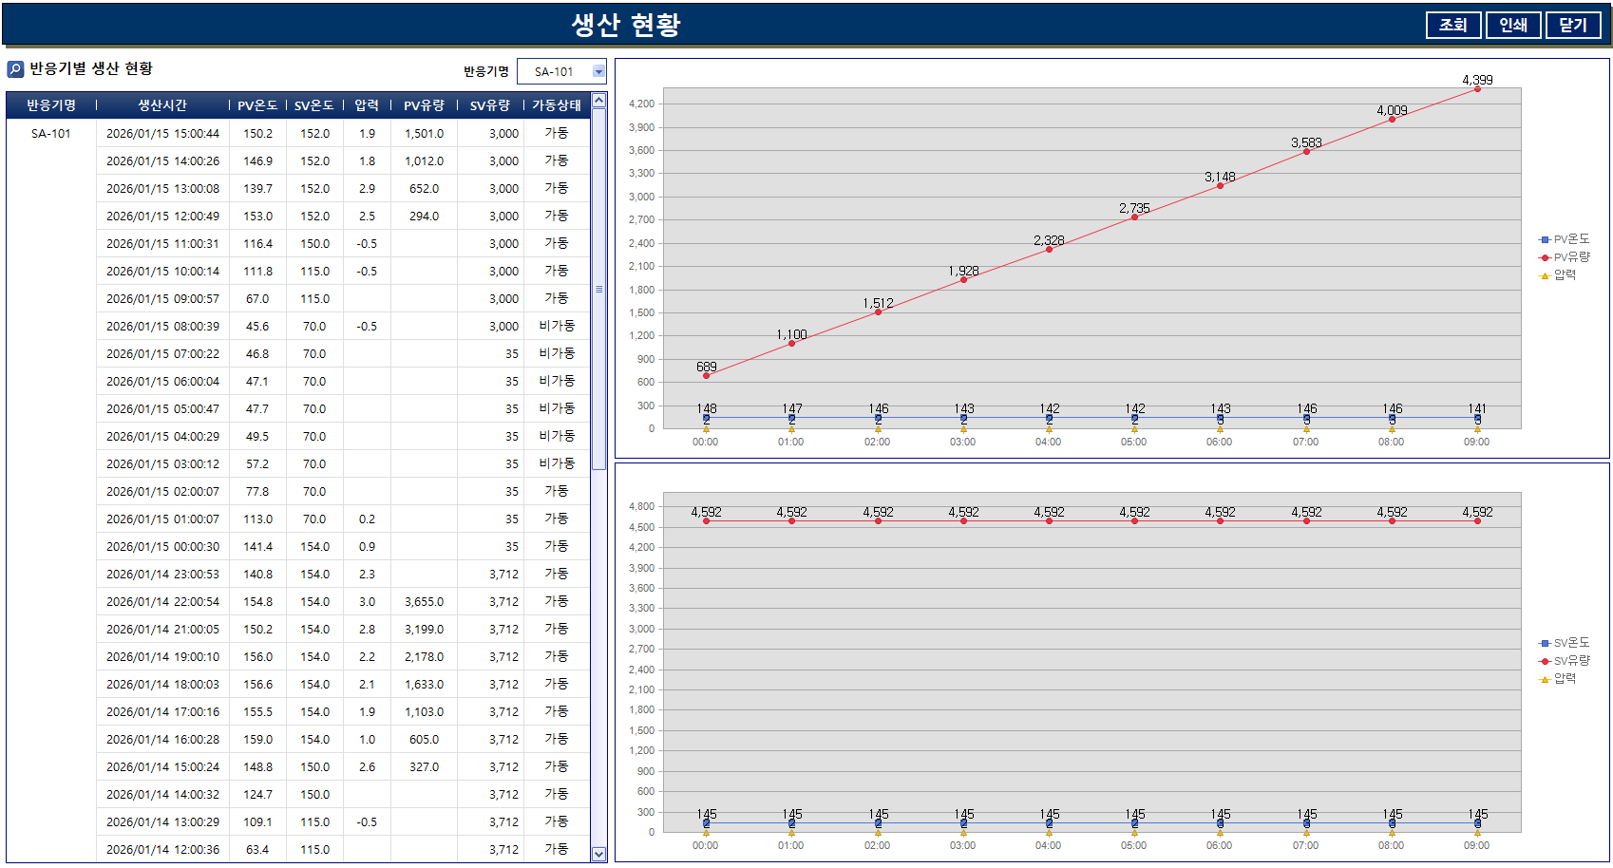Click the 조회 search button
The image size is (1613, 868).
[1452, 26]
